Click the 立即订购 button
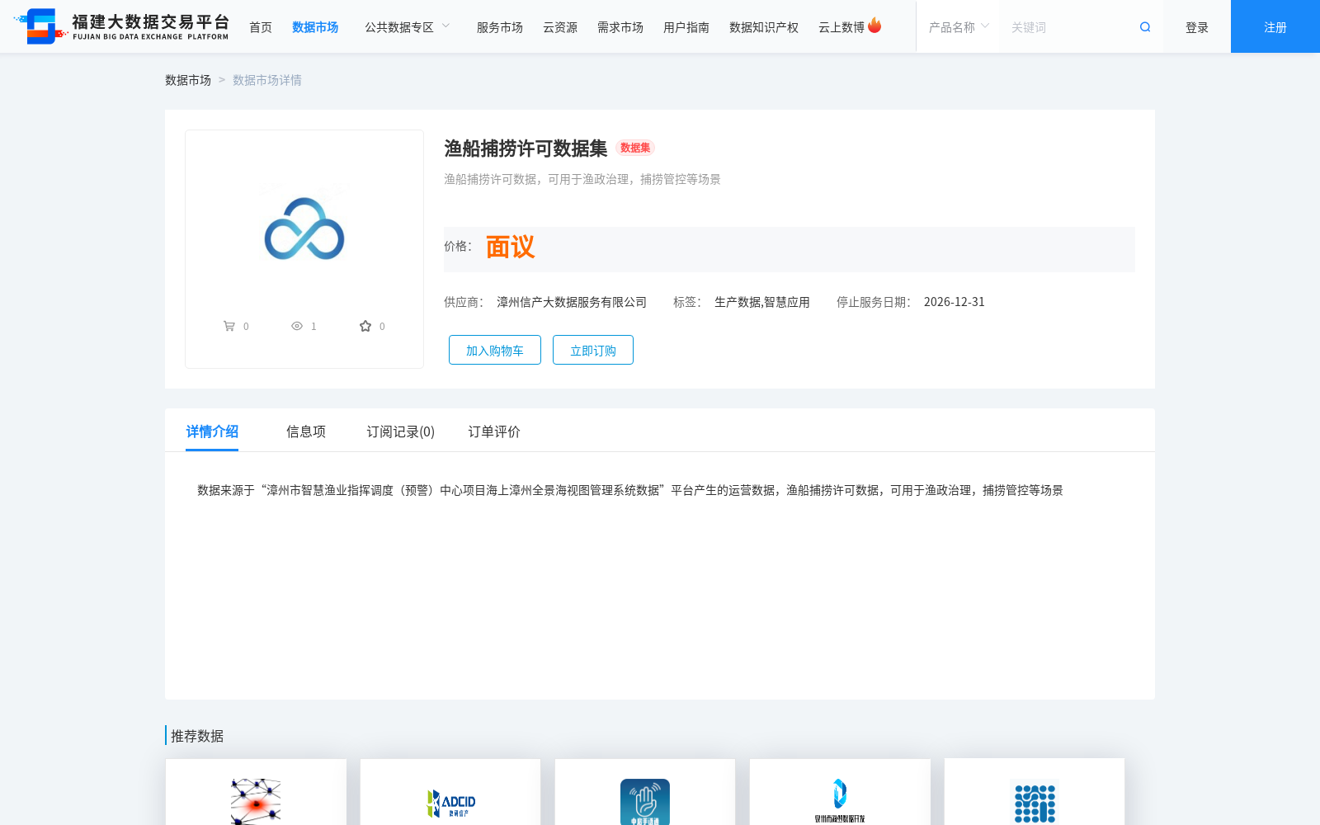Image resolution: width=1320 pixels, height=825 pixels. point(593,350)
